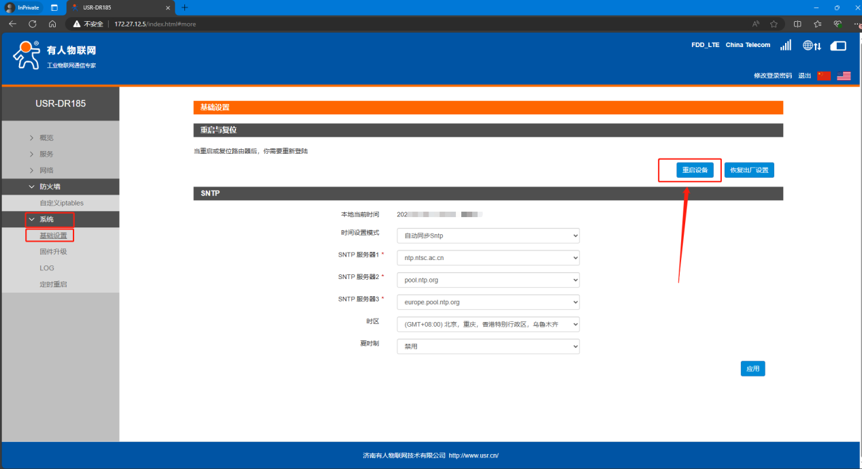Click the 重启设备 button
862x469 pixels.
695,170
